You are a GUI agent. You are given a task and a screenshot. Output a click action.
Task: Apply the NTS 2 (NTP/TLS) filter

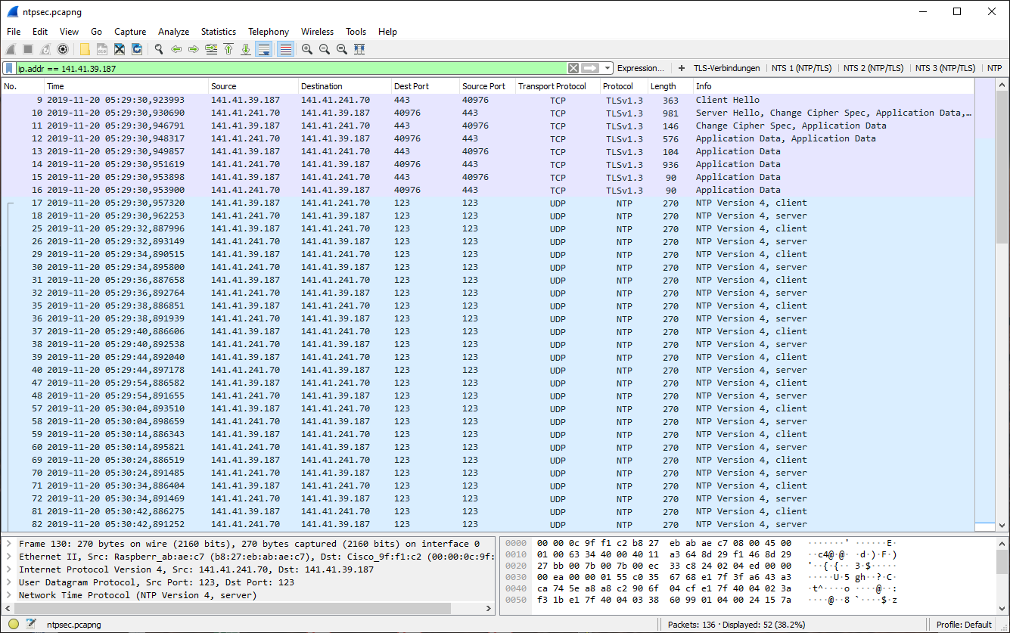[873, 68]
